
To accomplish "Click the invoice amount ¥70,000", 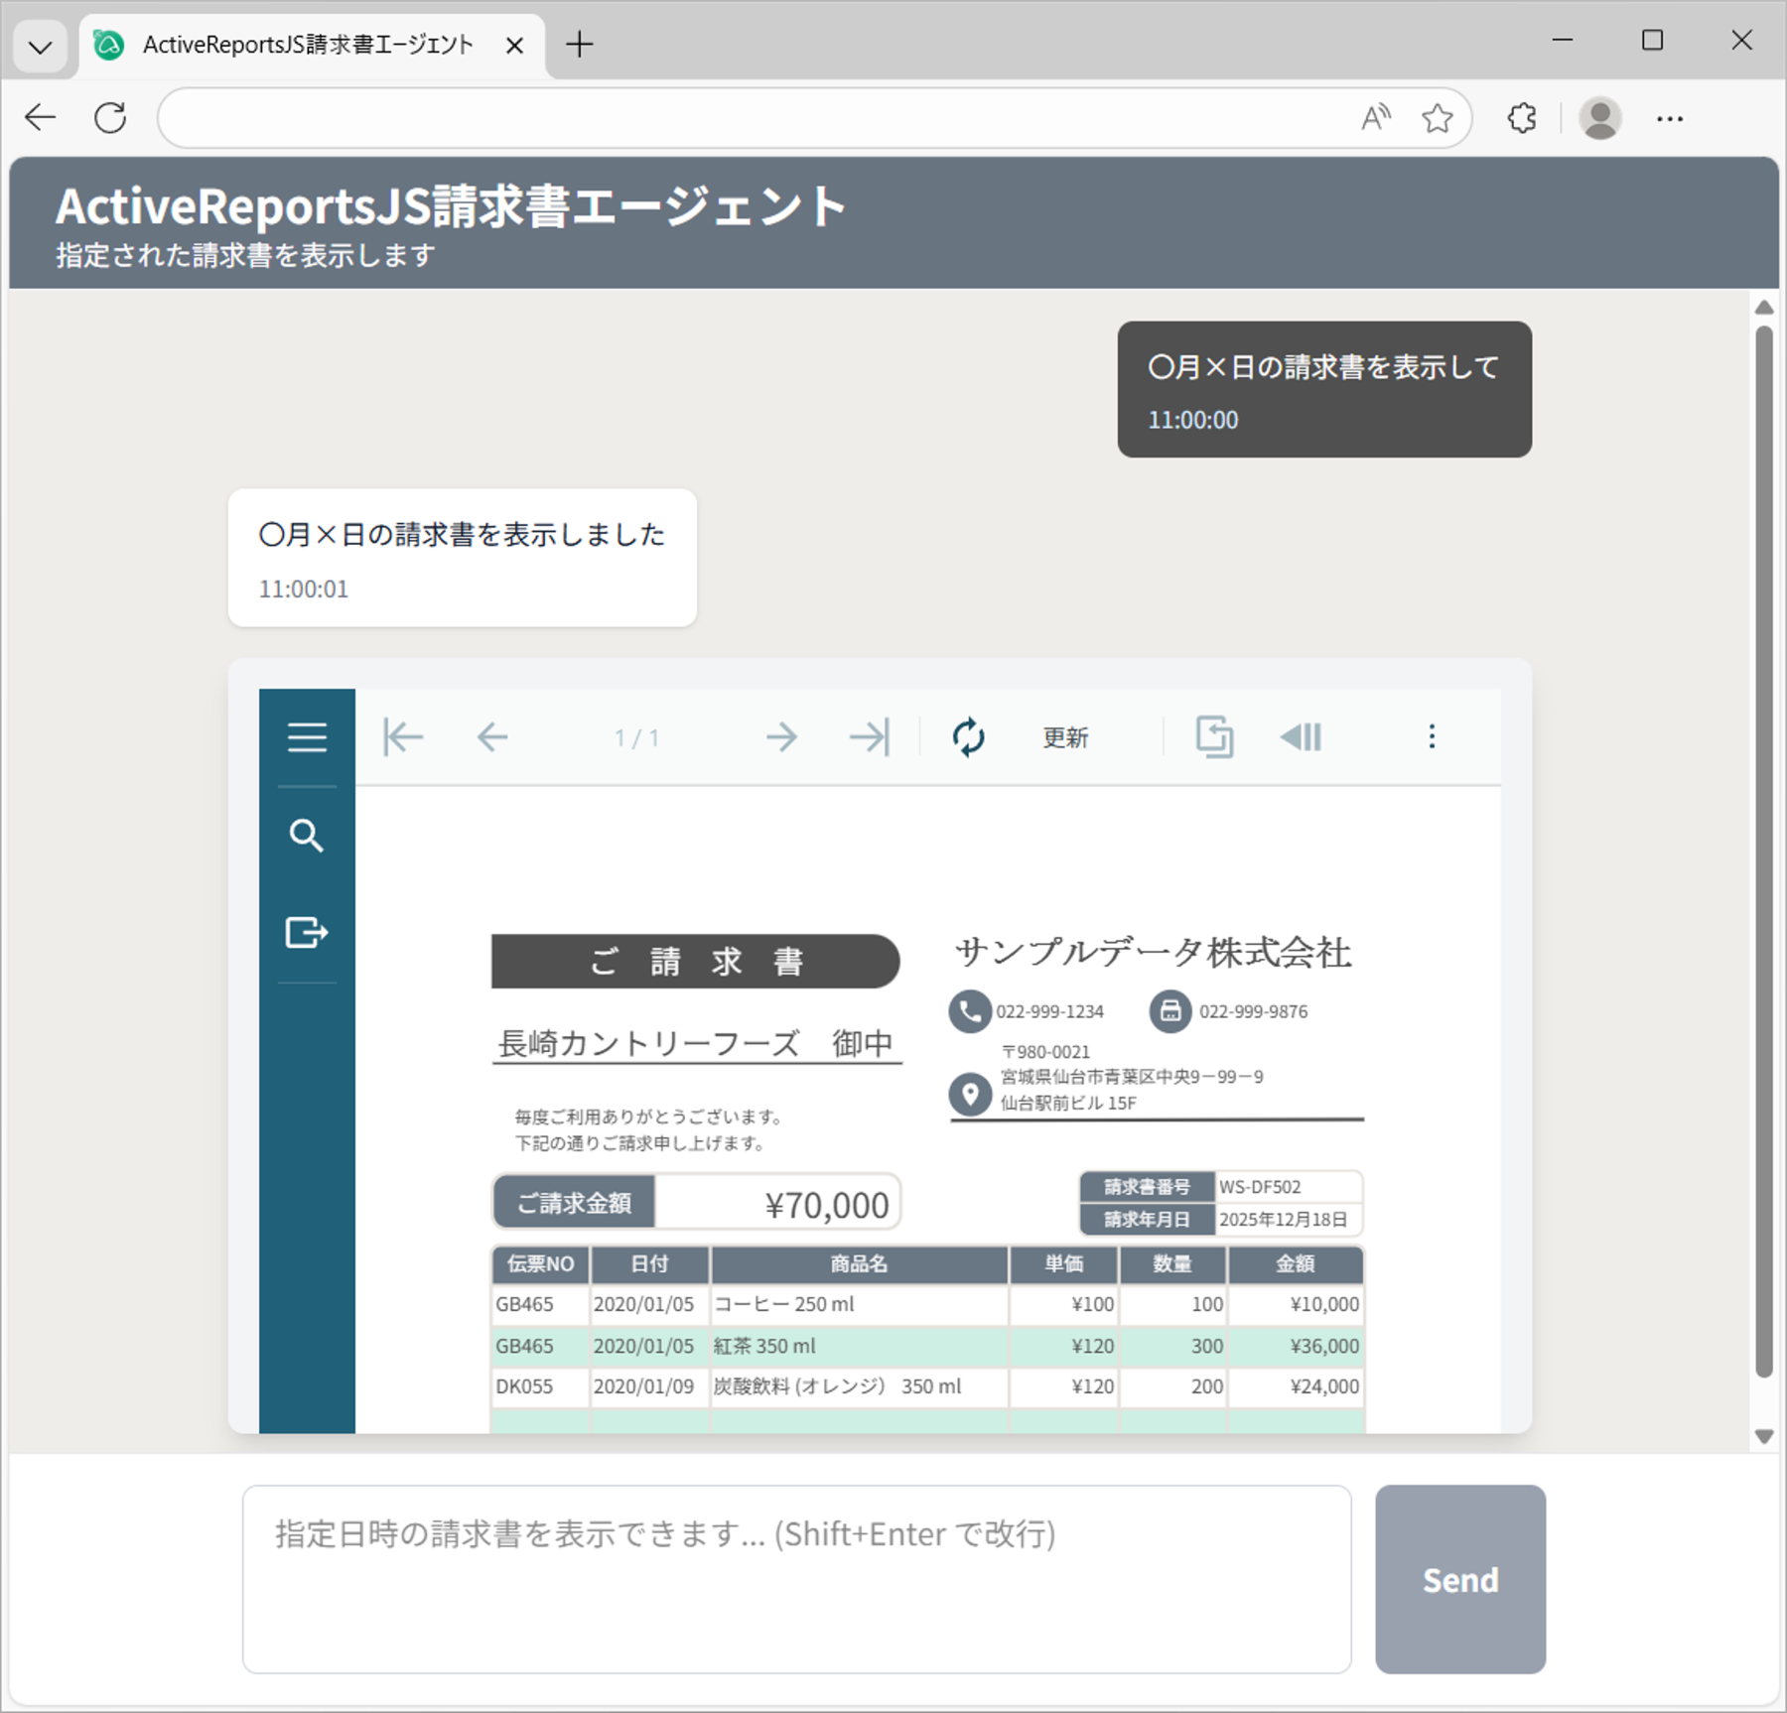I will [x=827, y=1205].
